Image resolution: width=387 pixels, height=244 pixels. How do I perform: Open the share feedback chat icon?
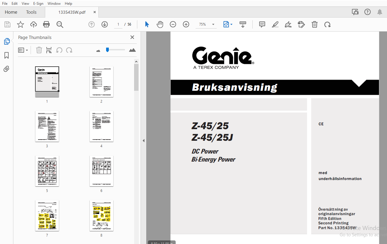tap(355, 12)
